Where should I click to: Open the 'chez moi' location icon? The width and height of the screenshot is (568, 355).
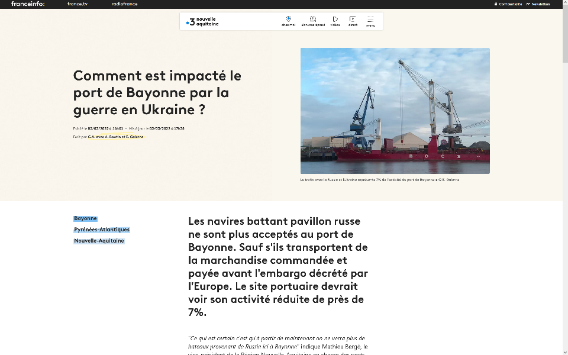pos(288,20)
